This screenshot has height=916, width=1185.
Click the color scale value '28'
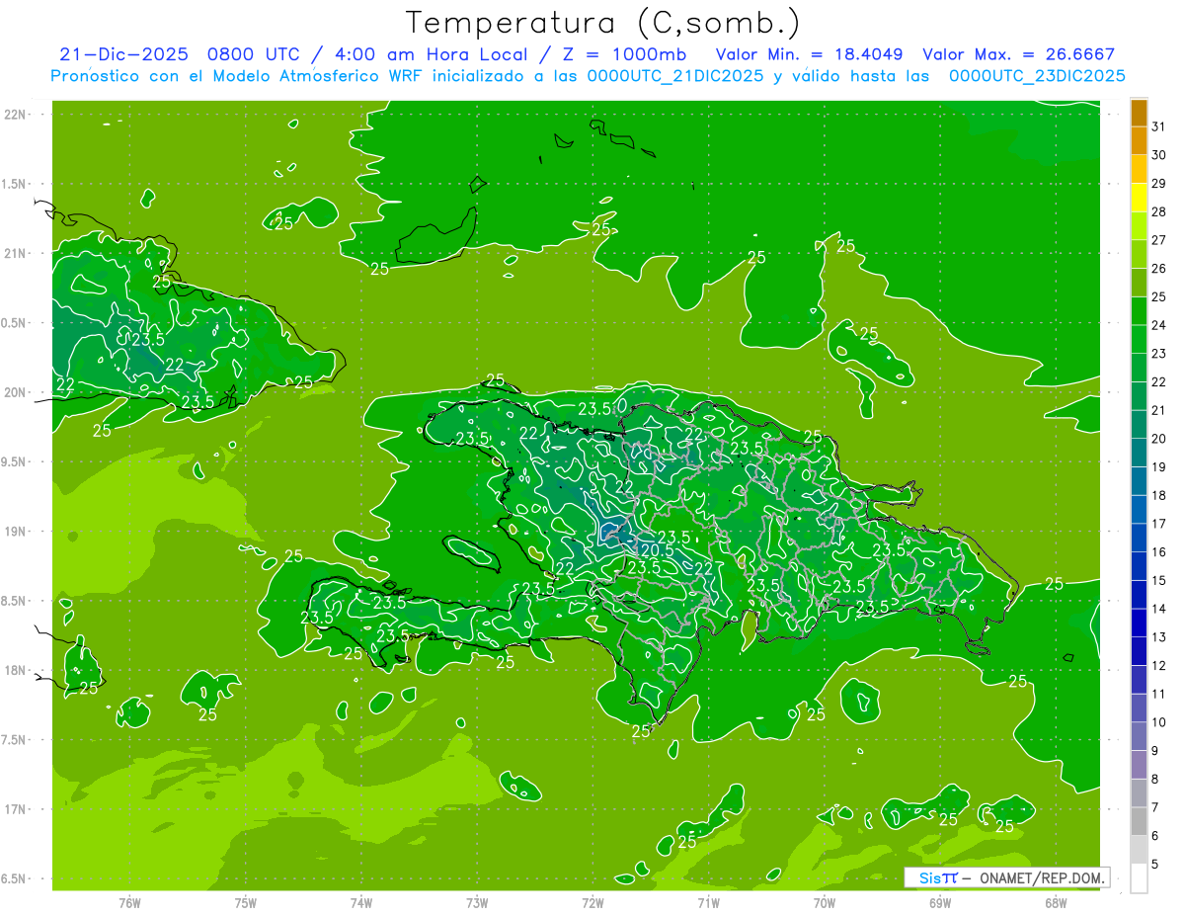pyautogui.click(x=1159, y=211)
